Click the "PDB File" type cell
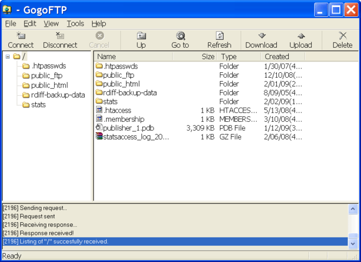Image resolution: width=361 pixels, height=262 pixels. click(x=232, y=128)
